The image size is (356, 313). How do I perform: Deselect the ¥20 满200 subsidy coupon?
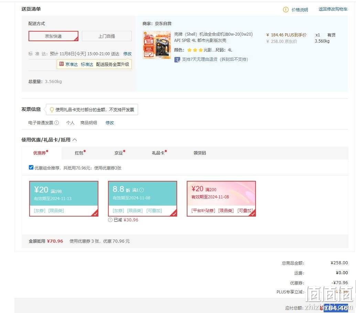[x=222, y=199]
